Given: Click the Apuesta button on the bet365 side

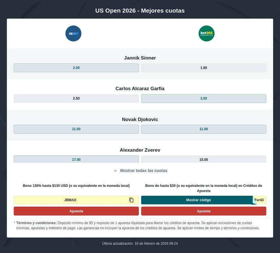Looking at the screenshot, I should pos(204,211).
